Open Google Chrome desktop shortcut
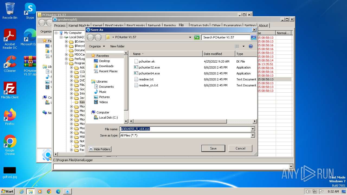This screenshot has width=347, height=195. pos(10,145)
